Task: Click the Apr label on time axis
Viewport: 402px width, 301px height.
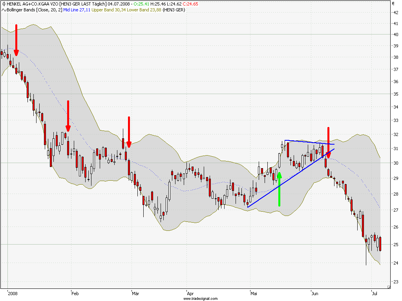Action: coord(190,294)
